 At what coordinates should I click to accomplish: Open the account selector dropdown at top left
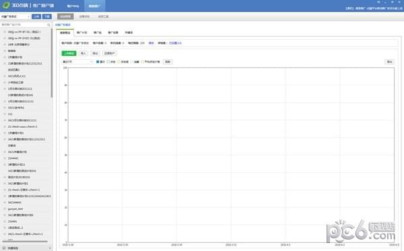[15, 16]
